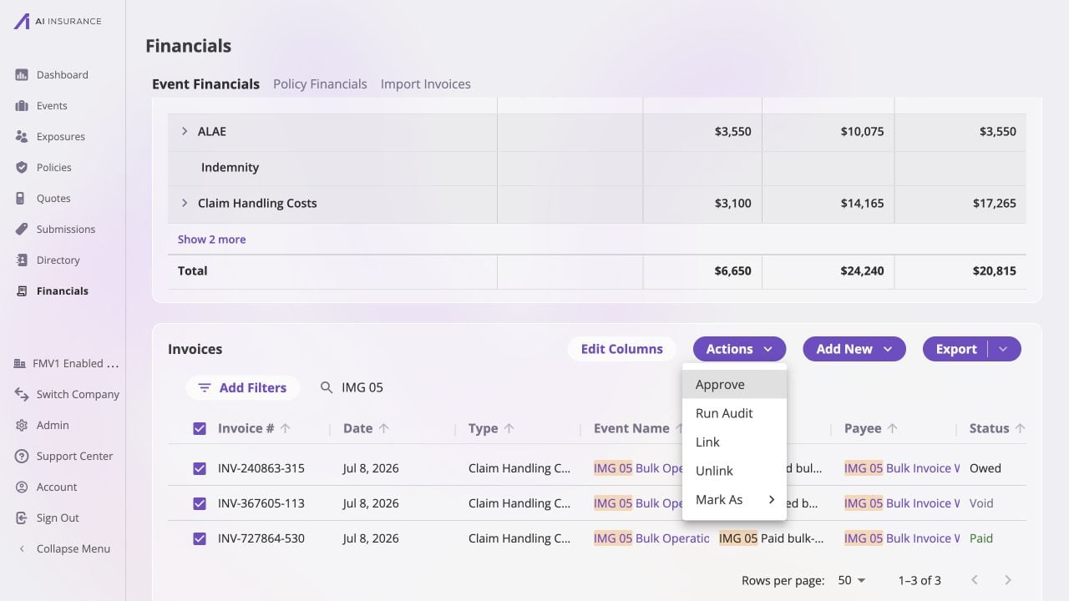This screenshot has height=601, width=1069.
Task: Click the search magnifier icon
Action: pos(327,388)
